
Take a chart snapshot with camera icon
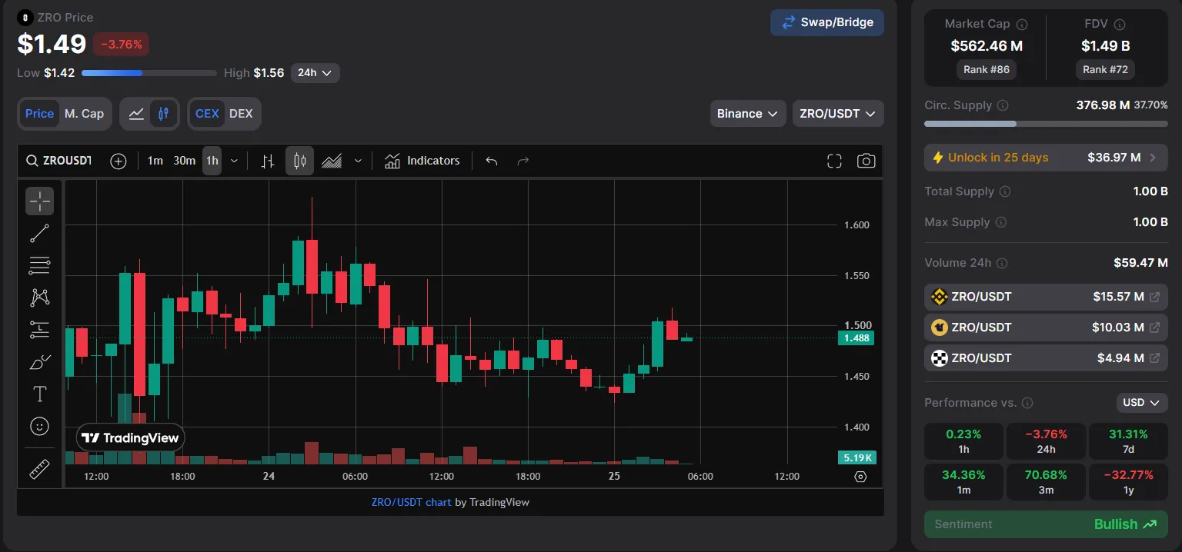click(x=866, y=161)
